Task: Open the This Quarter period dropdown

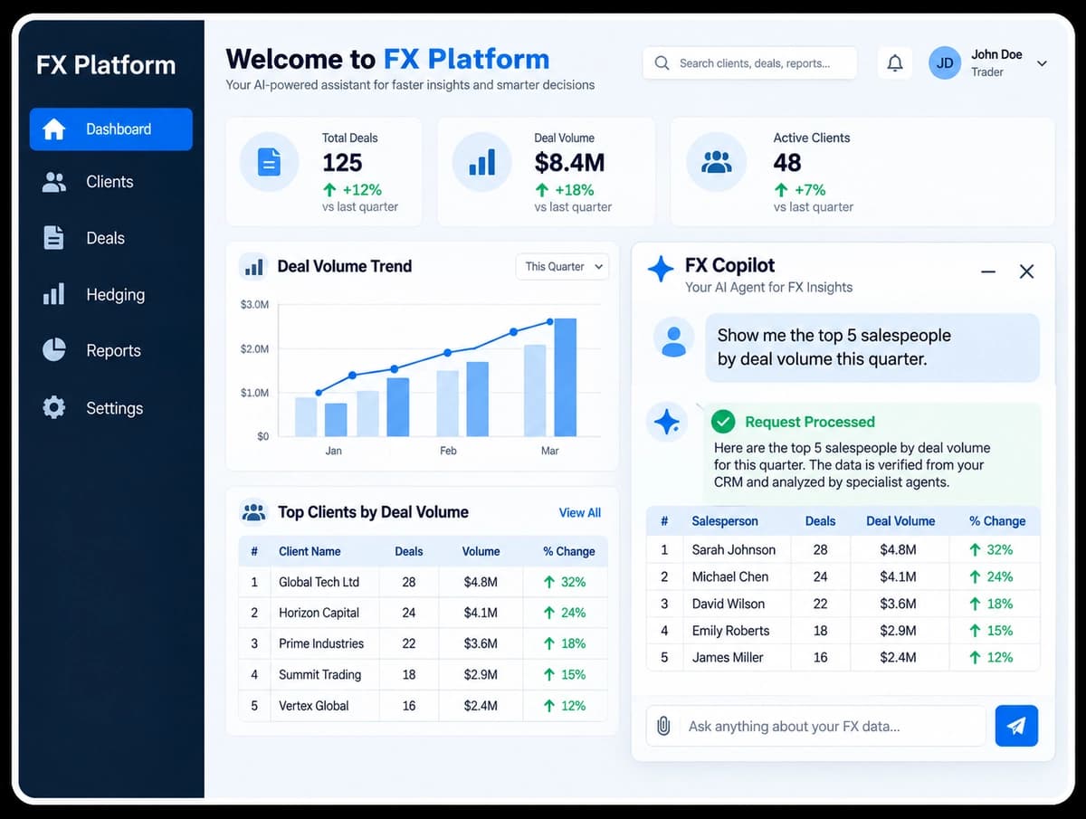Action: 562,267
